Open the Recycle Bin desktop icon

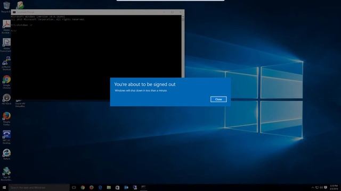[x=6, y=7]
